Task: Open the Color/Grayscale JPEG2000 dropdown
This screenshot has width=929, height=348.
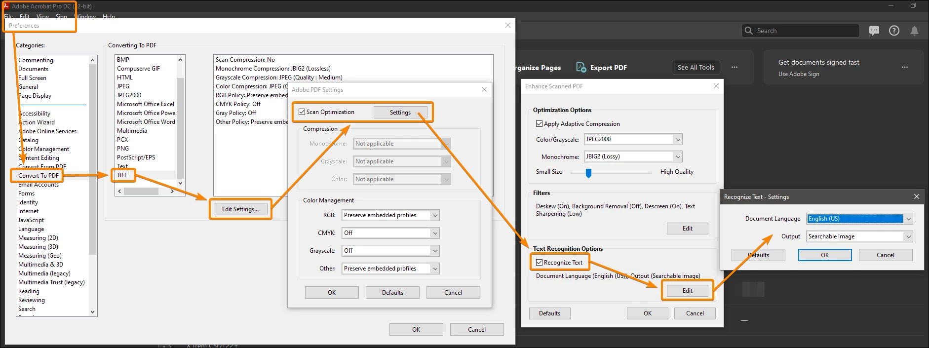Action: (x=633, y=139)
